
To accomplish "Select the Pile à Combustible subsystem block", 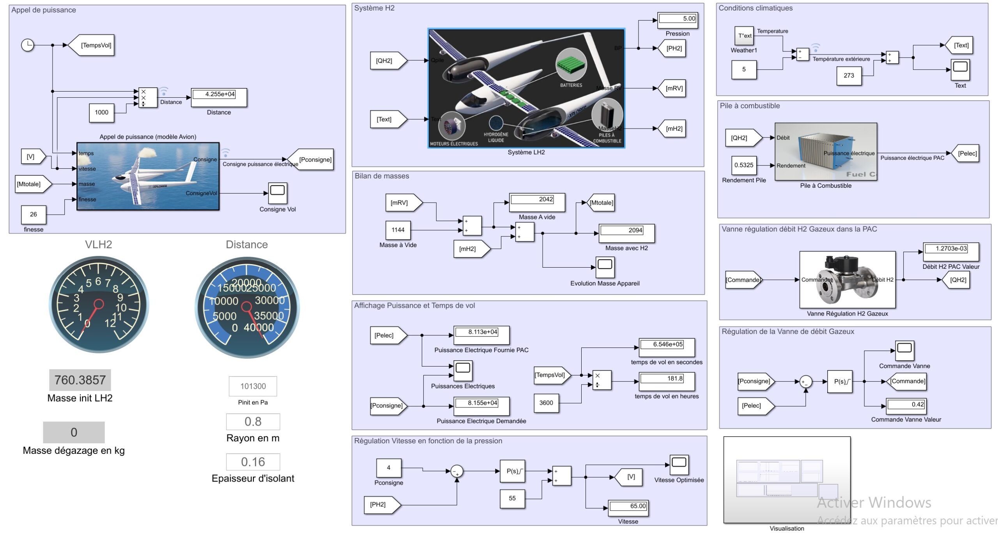I will coord(826,152).
